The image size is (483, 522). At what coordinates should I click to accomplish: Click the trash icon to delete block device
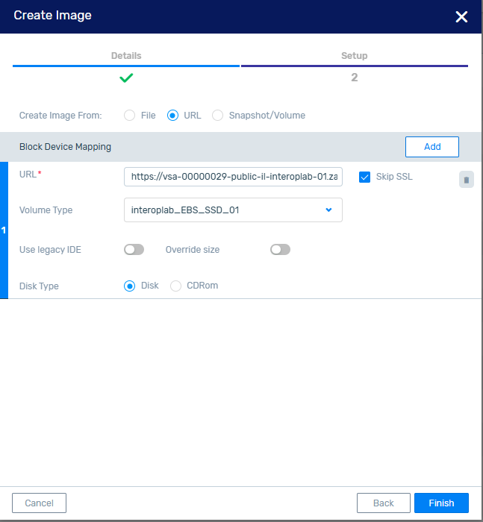(466, 180)
